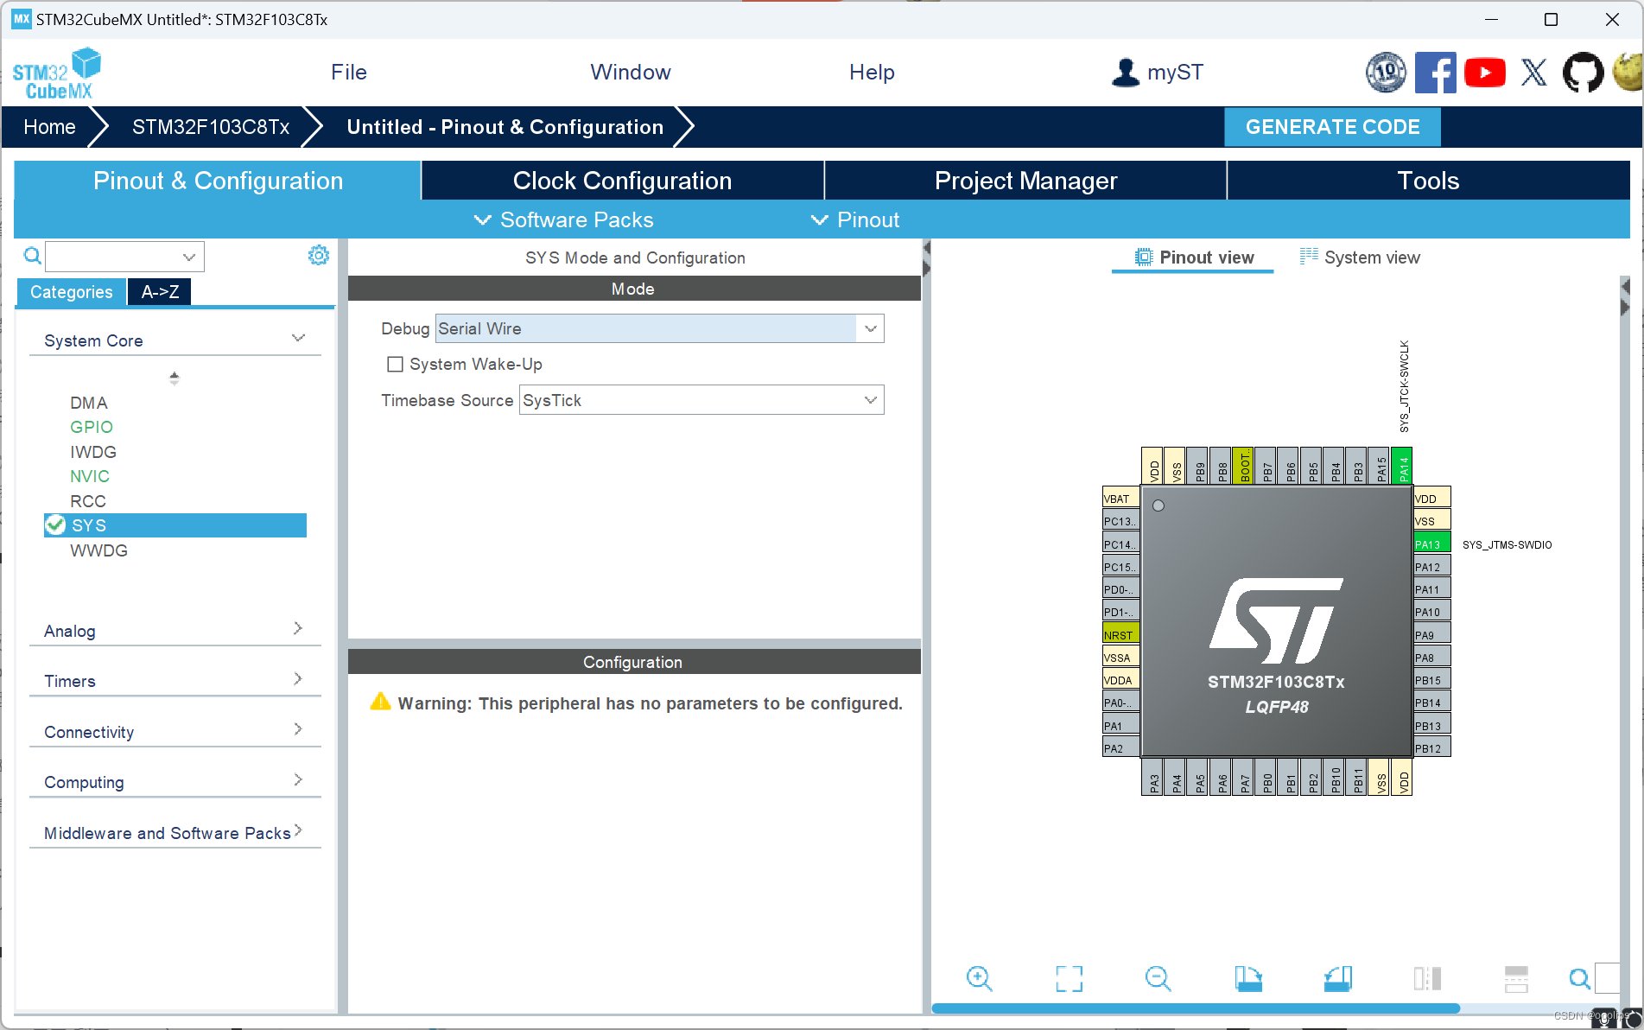Click the Untitled - Pinout & Configuration breadcrumb
The width and height of the screenshot is (1644, 1030).
(x=505, y=127)
